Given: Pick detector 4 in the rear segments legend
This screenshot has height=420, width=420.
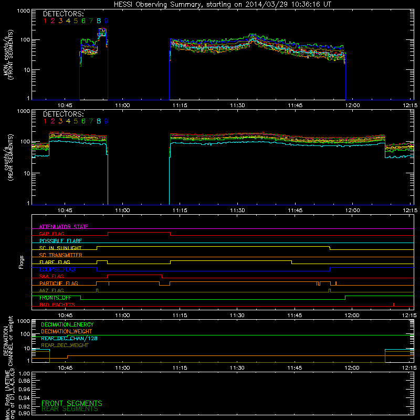Looking at the screenshot, I should (x=68, y=121).
